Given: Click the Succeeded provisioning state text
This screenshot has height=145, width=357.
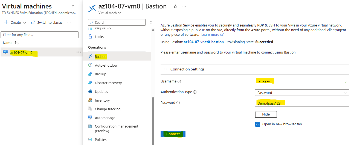Looking at the screenshot, I should point(264,42).
